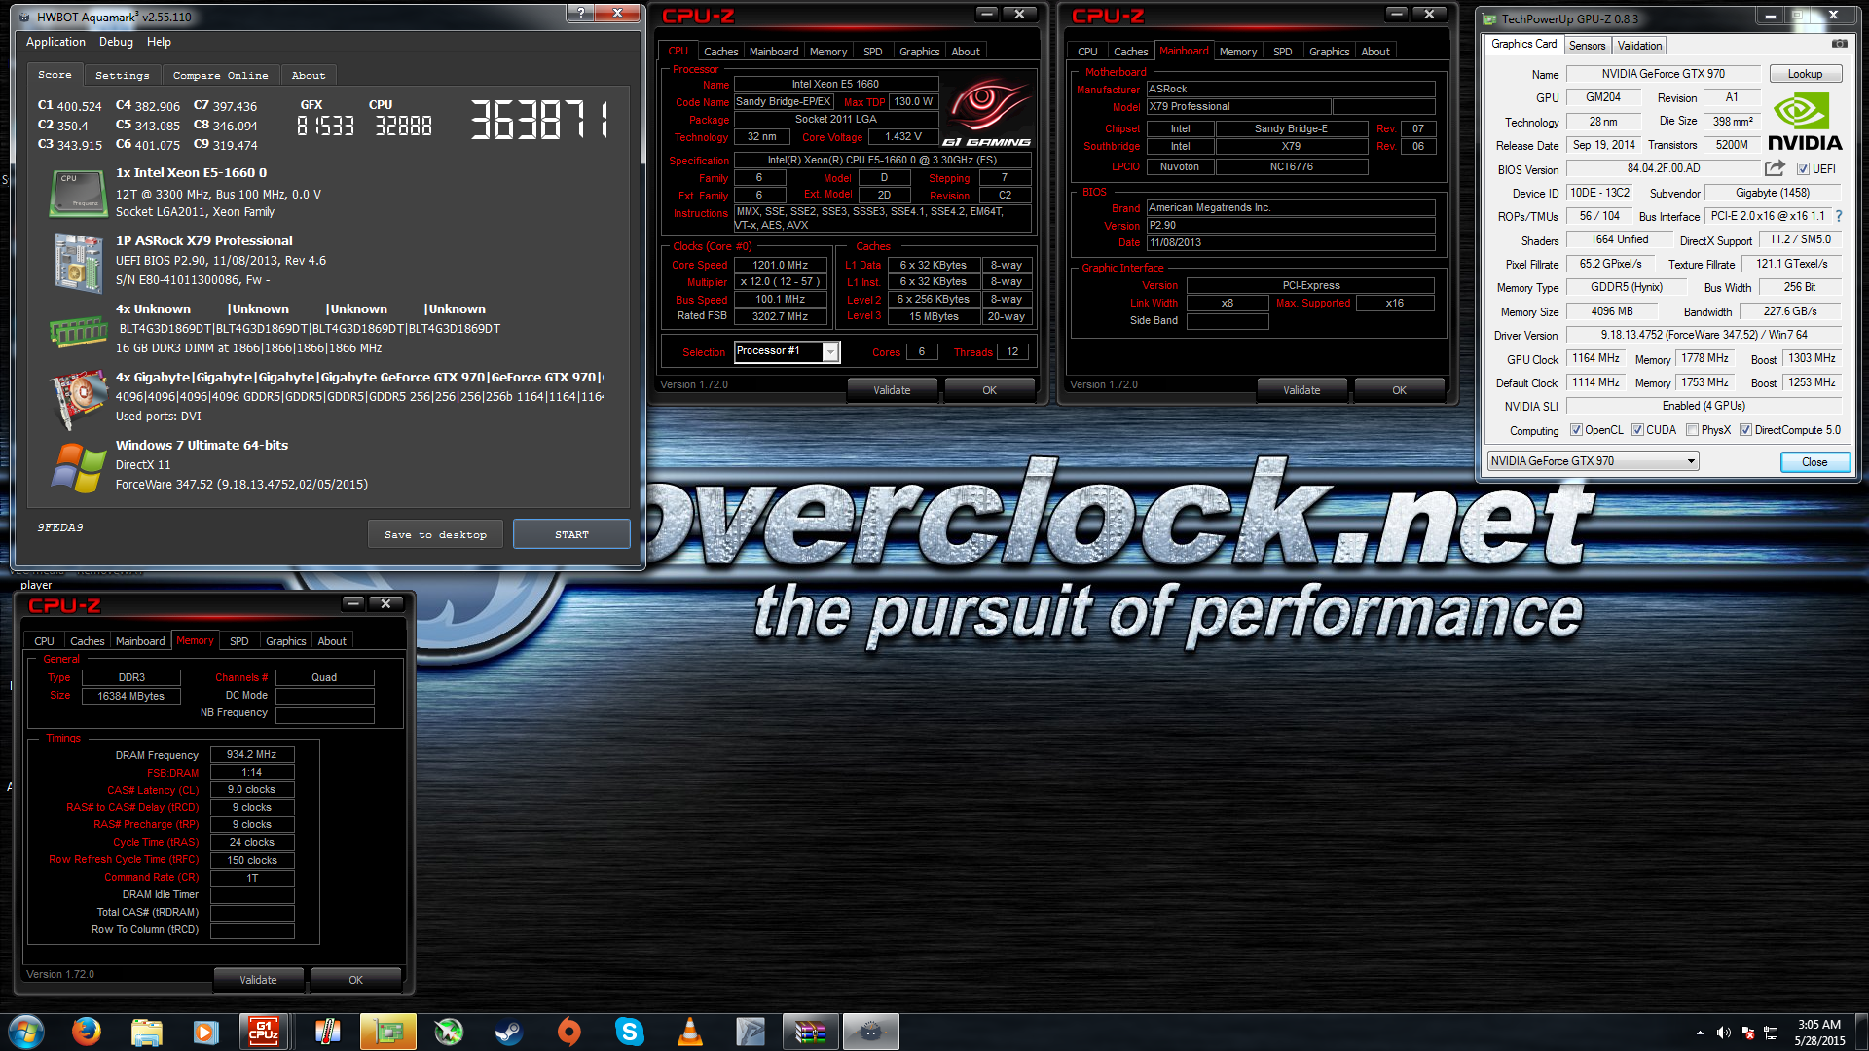The width and height of the screenshot is (1869, 1051).
Task: Show hidden system tray icons arrow
Action: 1700,1033
